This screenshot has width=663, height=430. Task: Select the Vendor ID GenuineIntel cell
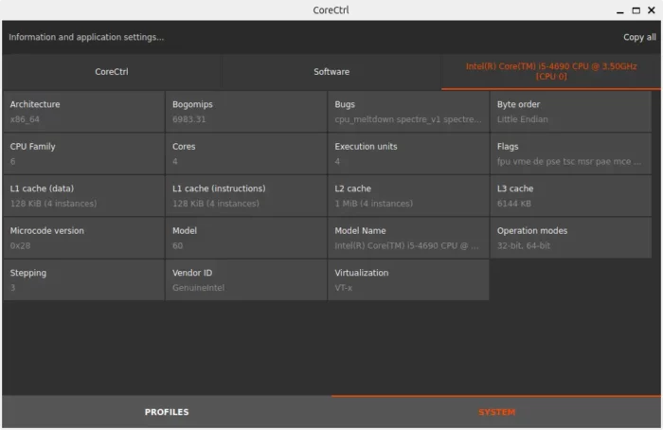coord(246,280)
